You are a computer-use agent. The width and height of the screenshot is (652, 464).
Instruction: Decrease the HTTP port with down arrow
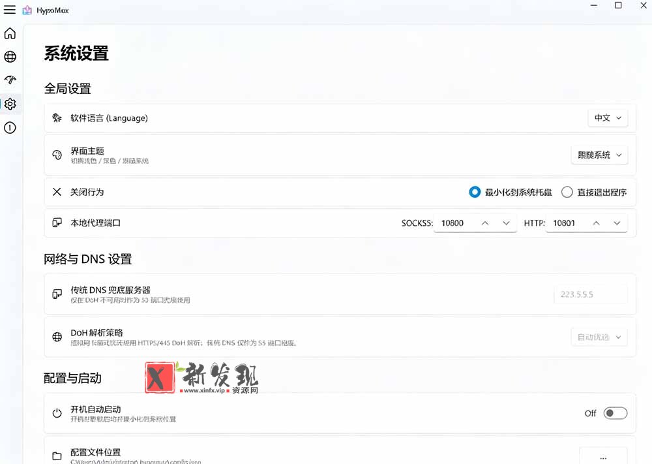pyautogui.click(x=617, y=223)
